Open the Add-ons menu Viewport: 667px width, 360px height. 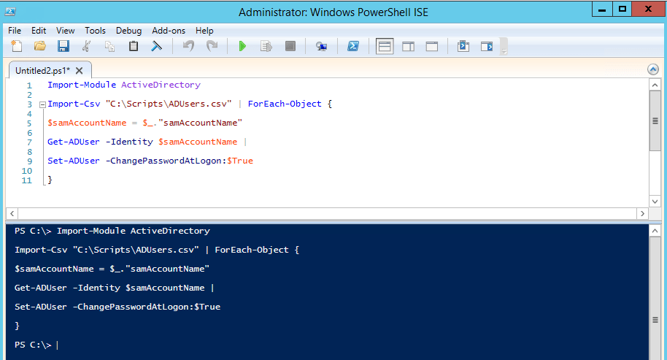(169, 31)
